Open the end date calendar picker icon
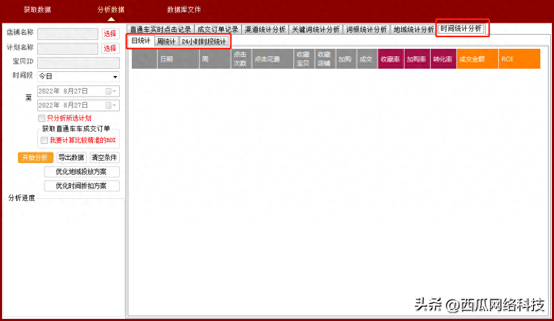 click(x=109, y=105)
